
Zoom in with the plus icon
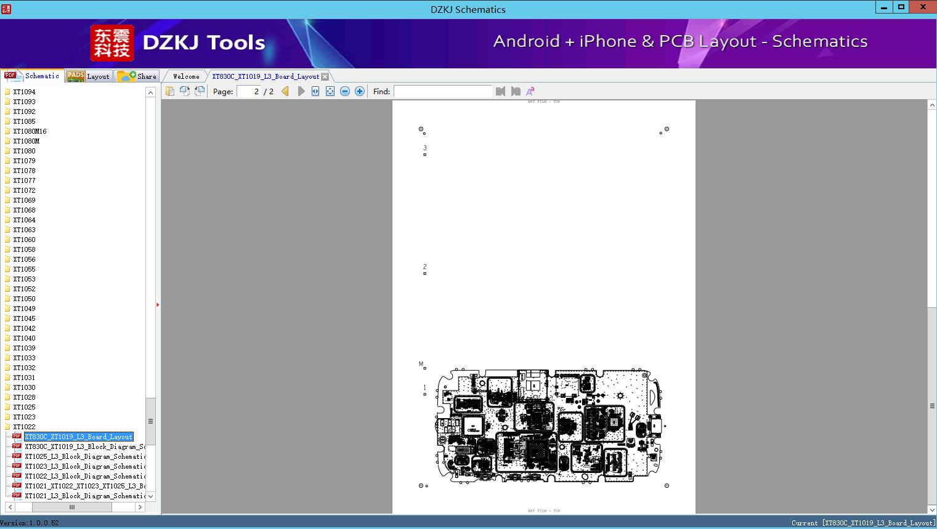(x=360, y=91)
